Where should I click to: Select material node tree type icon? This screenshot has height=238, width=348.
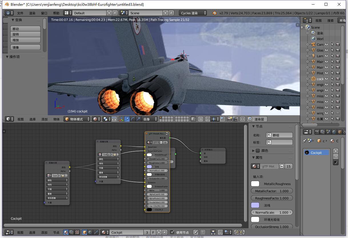click(x=66, y=232)
